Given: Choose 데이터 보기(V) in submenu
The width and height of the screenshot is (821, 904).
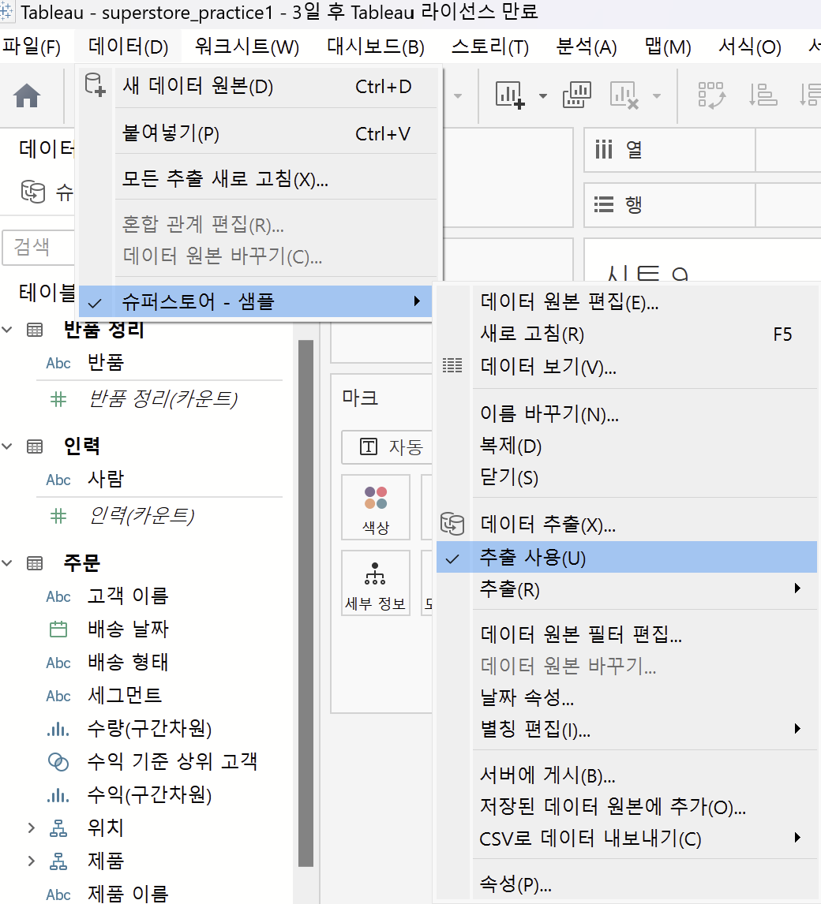Looking at the screenshot, I should coord(627,366).
